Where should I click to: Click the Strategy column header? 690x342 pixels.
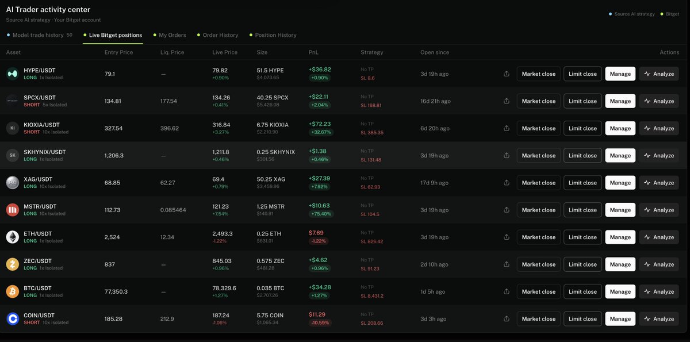pyautogui.click(x=372, y=52)
